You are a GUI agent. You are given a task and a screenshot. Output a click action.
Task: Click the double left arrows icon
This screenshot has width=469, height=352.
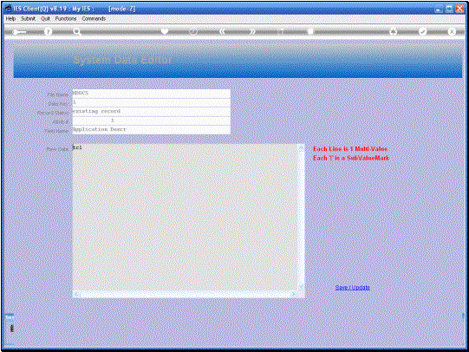[222, 31]
